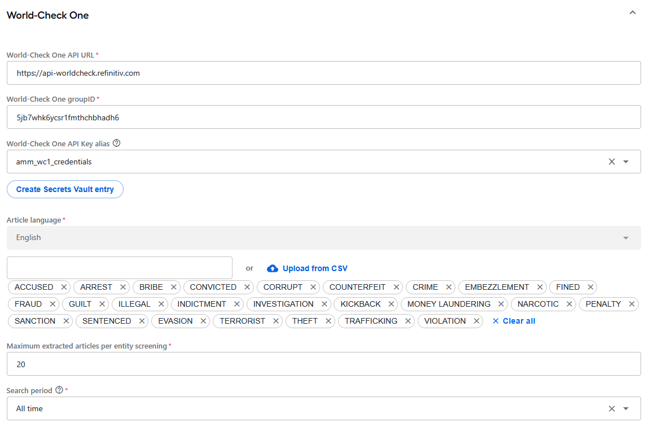Clear the All time search period
649x444 pixels.
612,409
